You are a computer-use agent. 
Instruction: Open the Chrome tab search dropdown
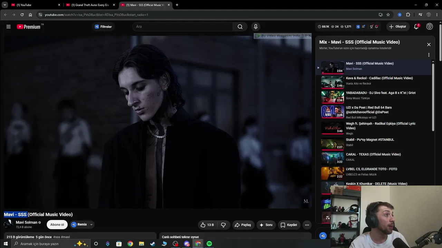(x=5, y=5)
